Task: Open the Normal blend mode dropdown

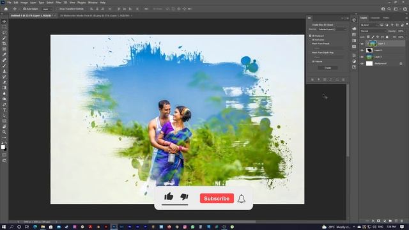Action: click(373, 31)
